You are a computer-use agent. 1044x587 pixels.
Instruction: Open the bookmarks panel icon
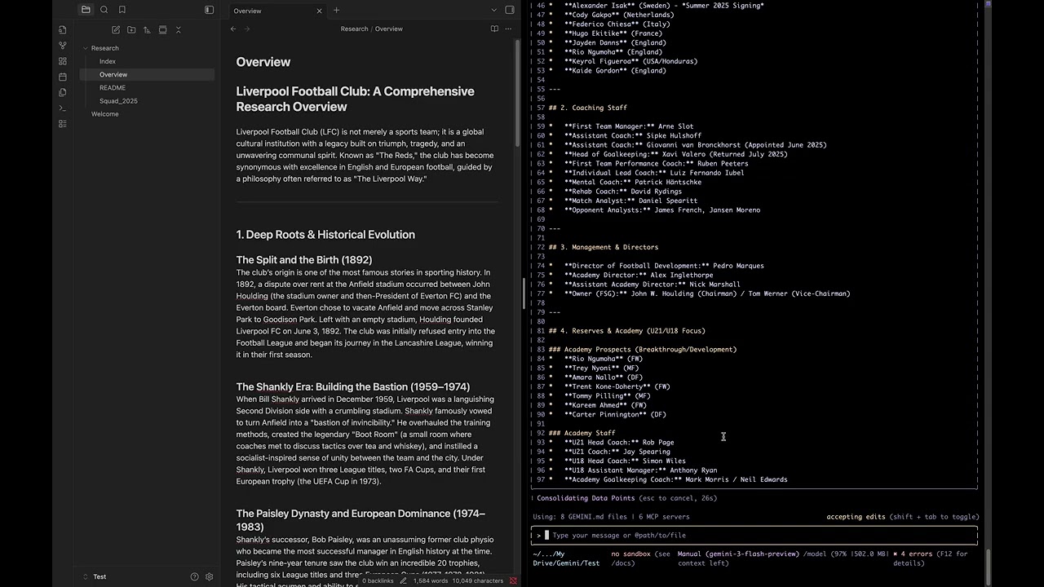(122, 10)
